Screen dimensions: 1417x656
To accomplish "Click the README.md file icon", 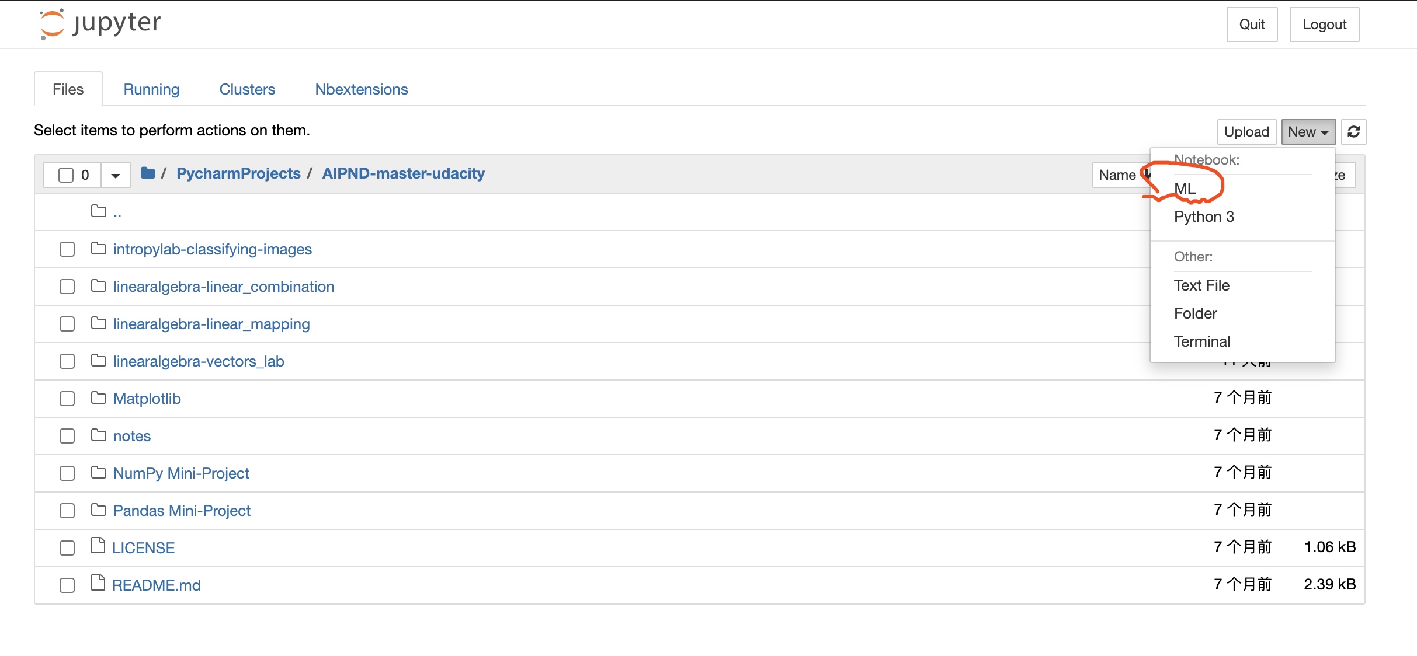I will point(98,584).
